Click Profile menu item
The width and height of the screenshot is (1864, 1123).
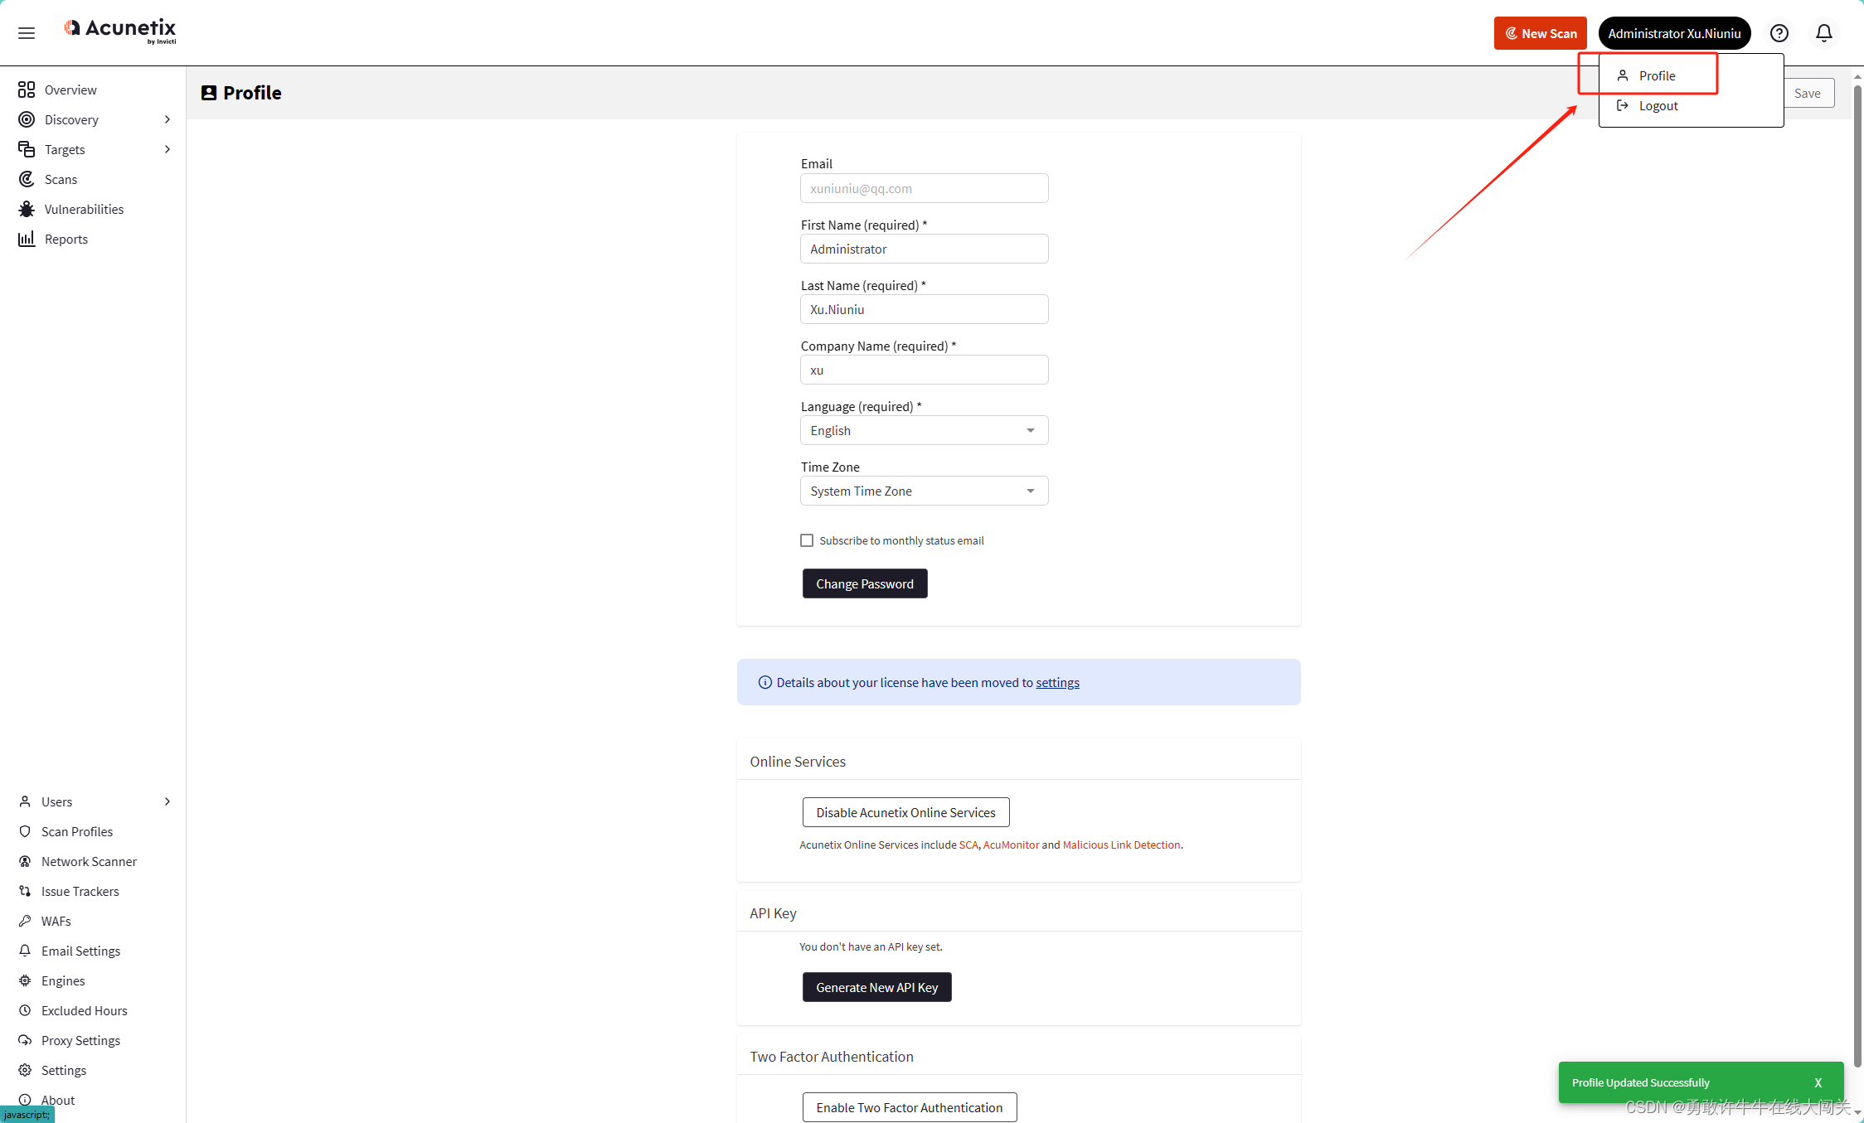click(1657, 75)
